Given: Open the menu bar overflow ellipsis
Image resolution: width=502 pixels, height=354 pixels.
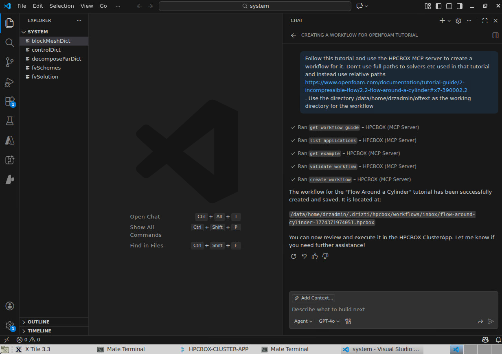Looking at the screenshot, I should 118,6.
